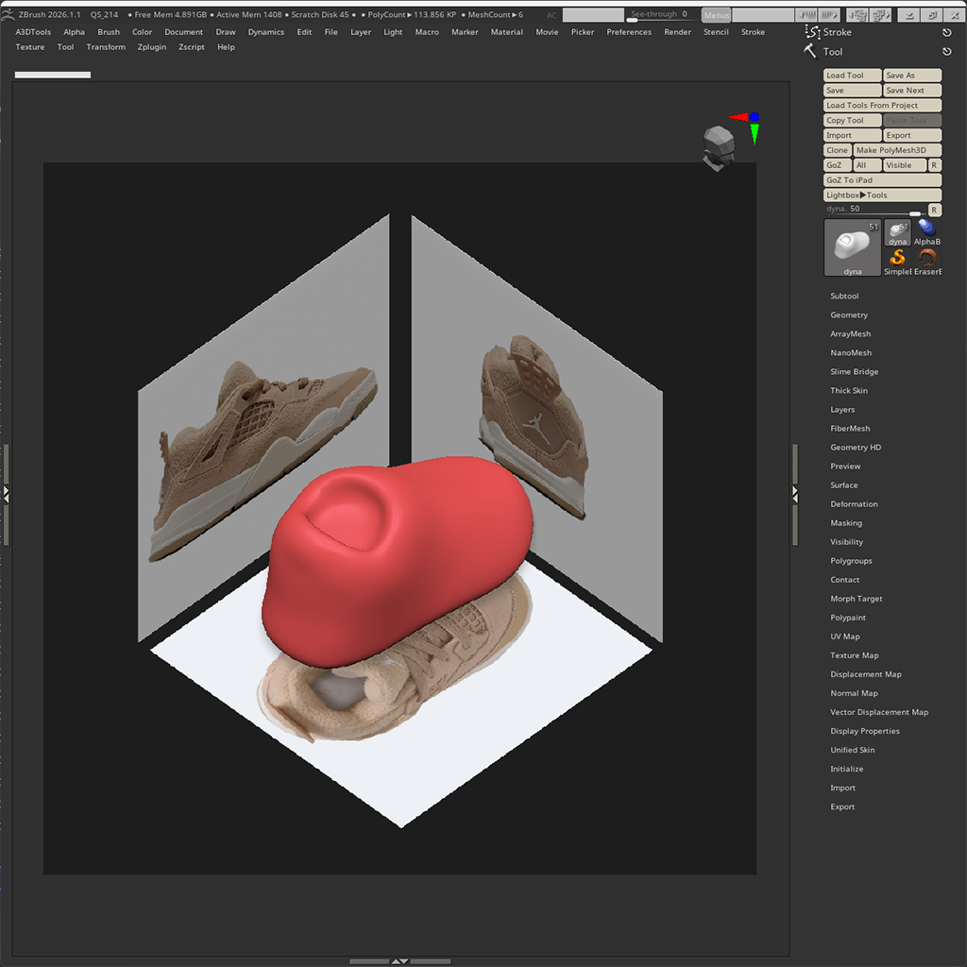Toggle the Menus button
Image resolution: width=967 pixels, height=967 pixels.
[716, 15]
